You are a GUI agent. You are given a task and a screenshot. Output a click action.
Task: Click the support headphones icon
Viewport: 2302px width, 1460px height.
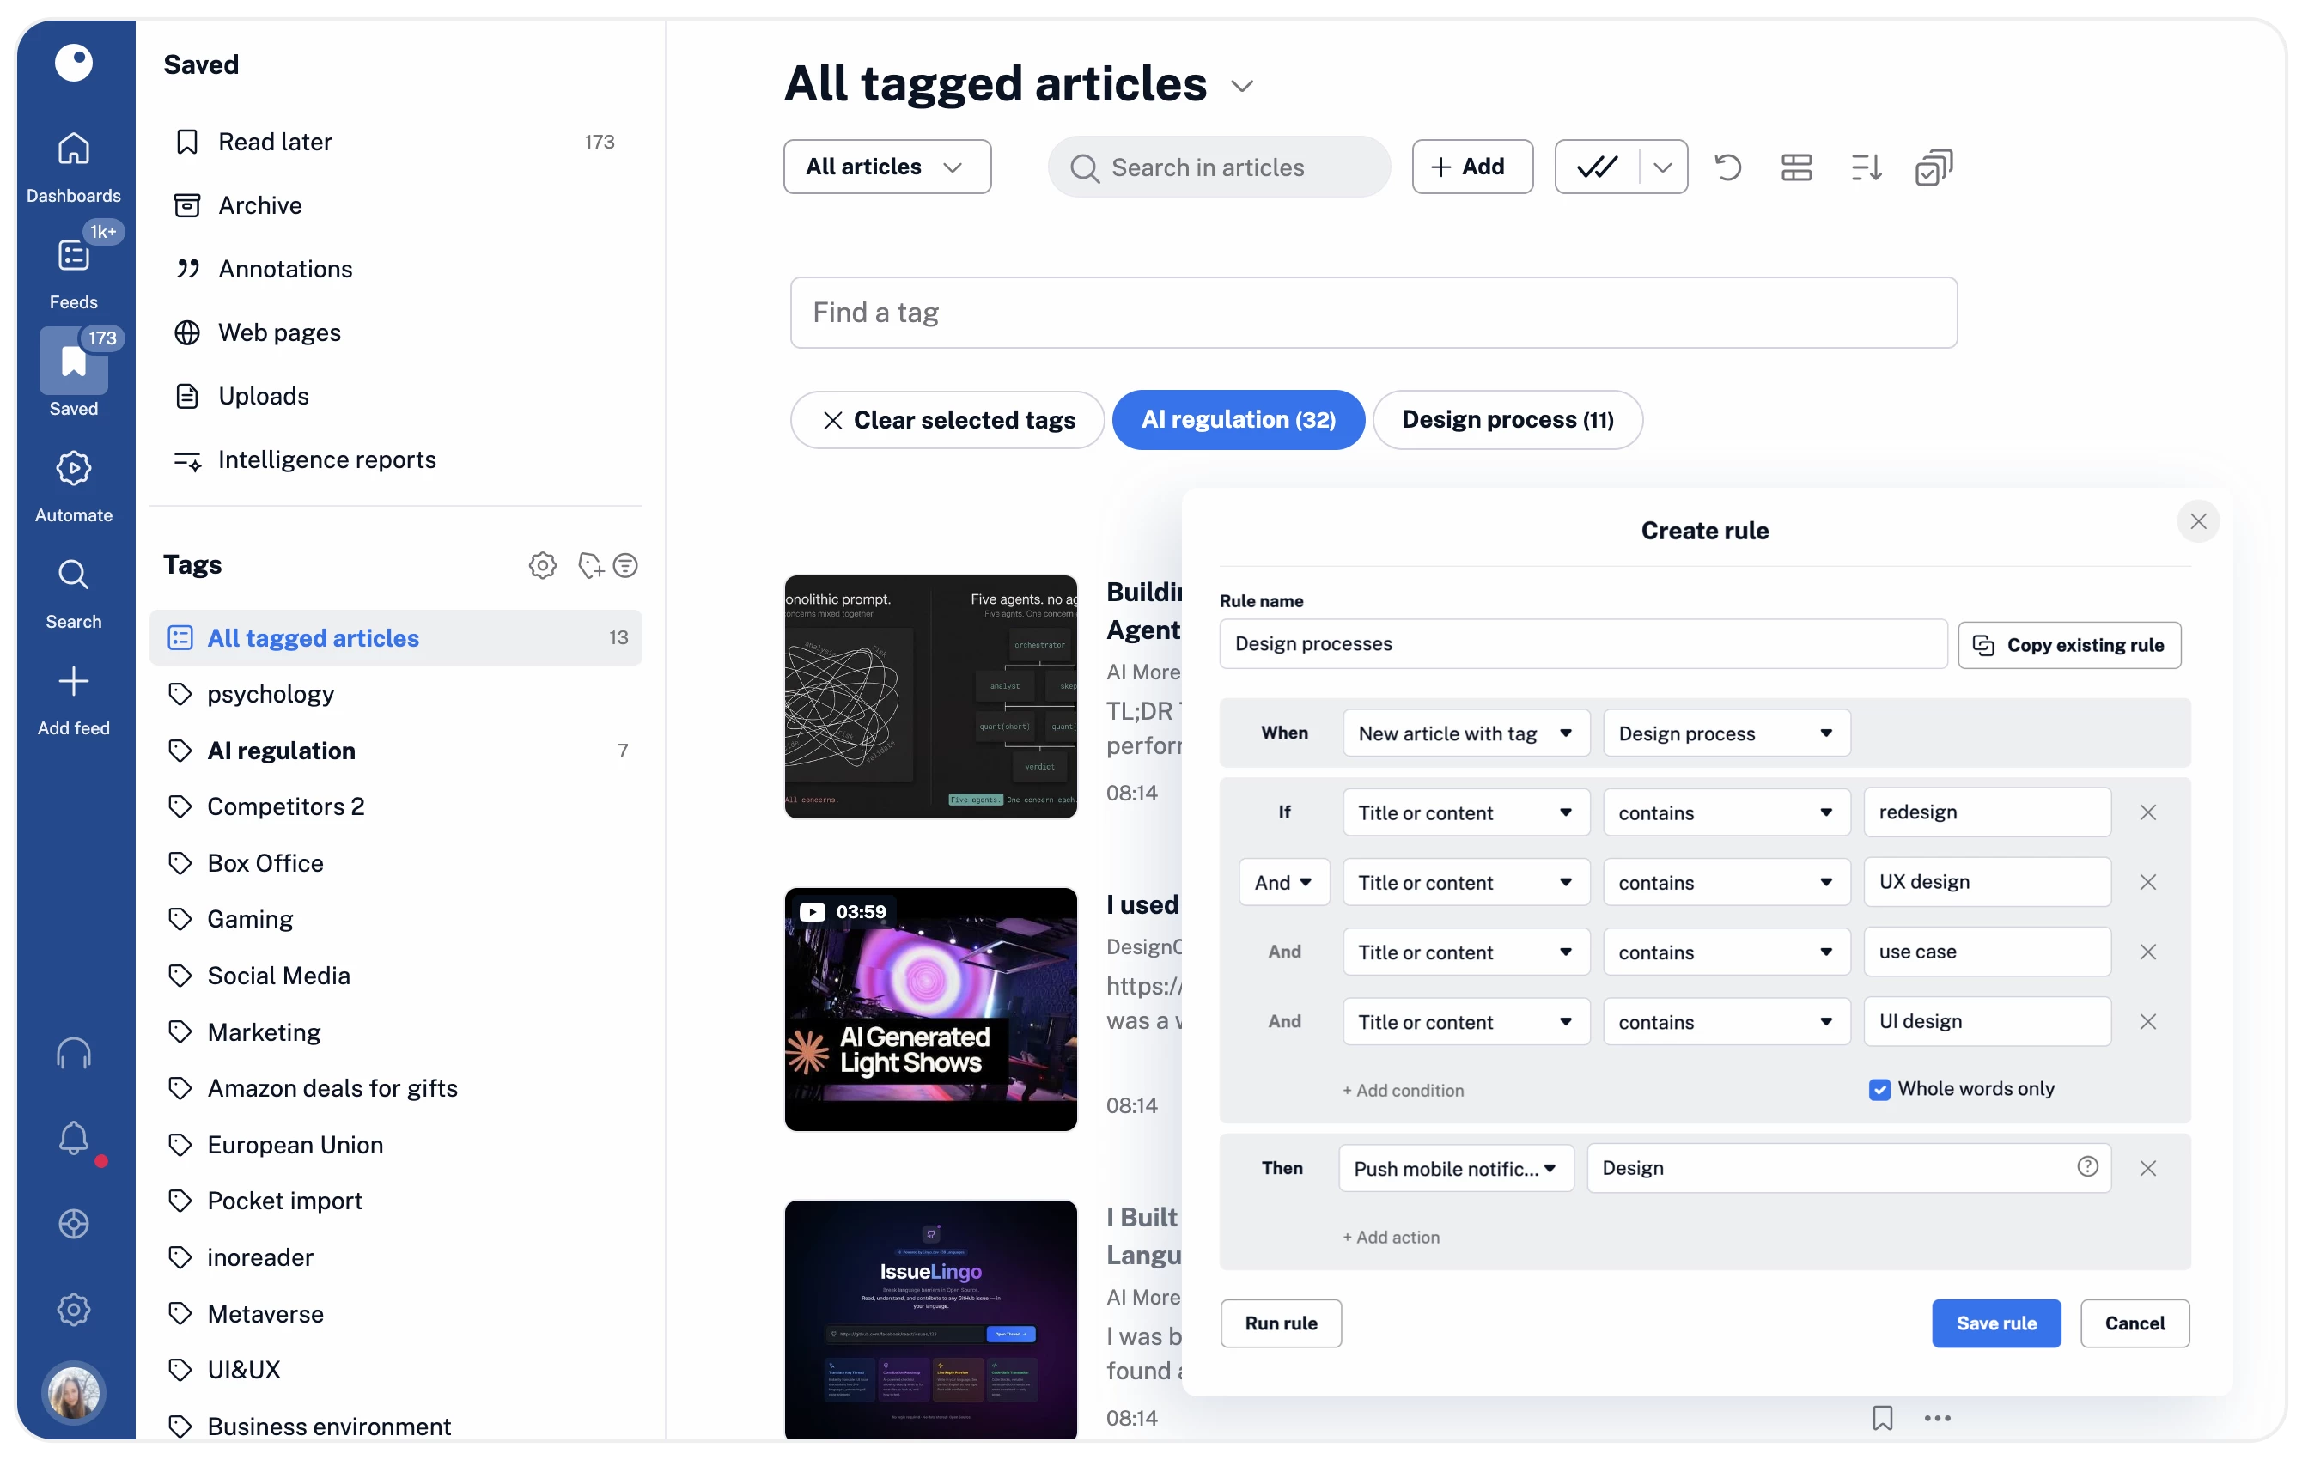coord(74,1053)
